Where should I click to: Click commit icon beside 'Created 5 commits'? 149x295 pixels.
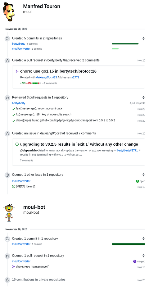coord(7,39)
